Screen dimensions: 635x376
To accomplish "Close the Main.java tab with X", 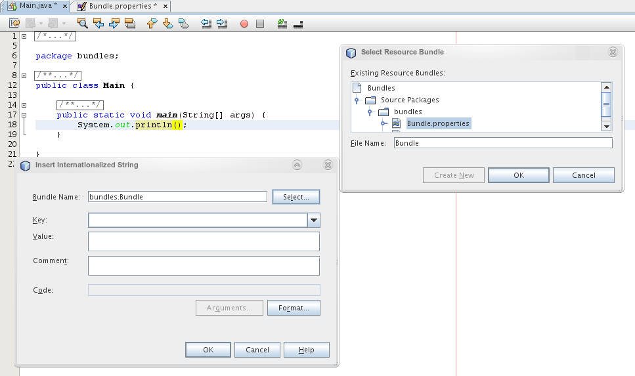I will pos(65,6).
